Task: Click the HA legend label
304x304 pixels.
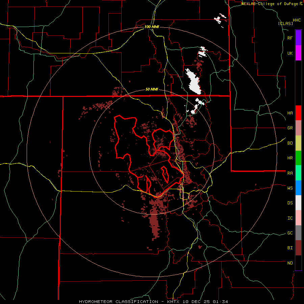Action: click(x=290, y=113)
